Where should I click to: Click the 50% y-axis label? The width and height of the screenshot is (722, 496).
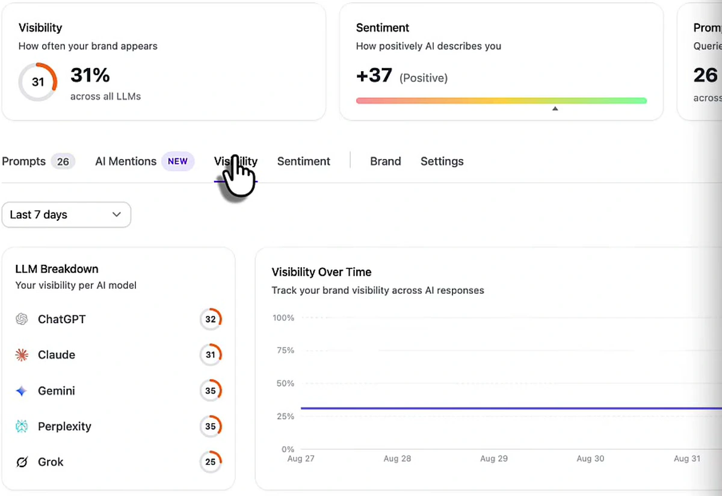(x=286, y=383)
